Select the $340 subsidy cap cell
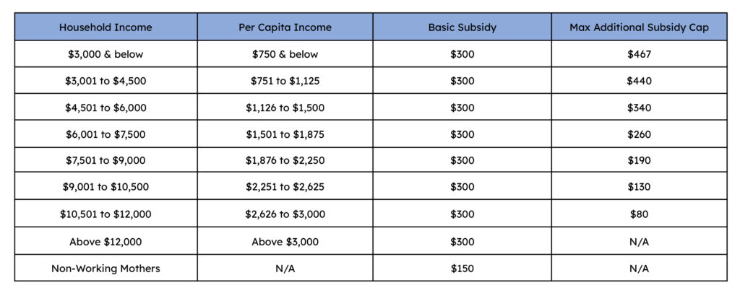 639,108
